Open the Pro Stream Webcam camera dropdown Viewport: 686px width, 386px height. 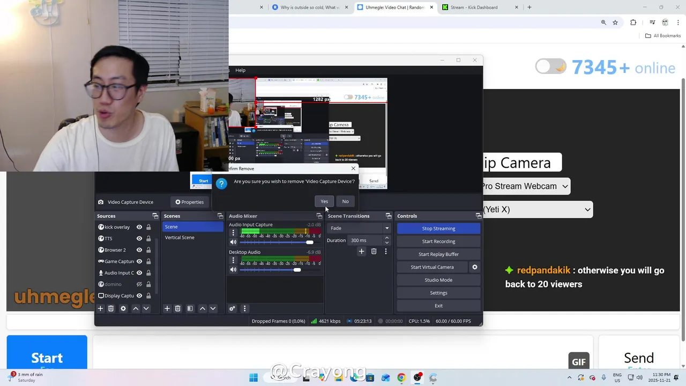pyautogui.click(x=525, y=186)
